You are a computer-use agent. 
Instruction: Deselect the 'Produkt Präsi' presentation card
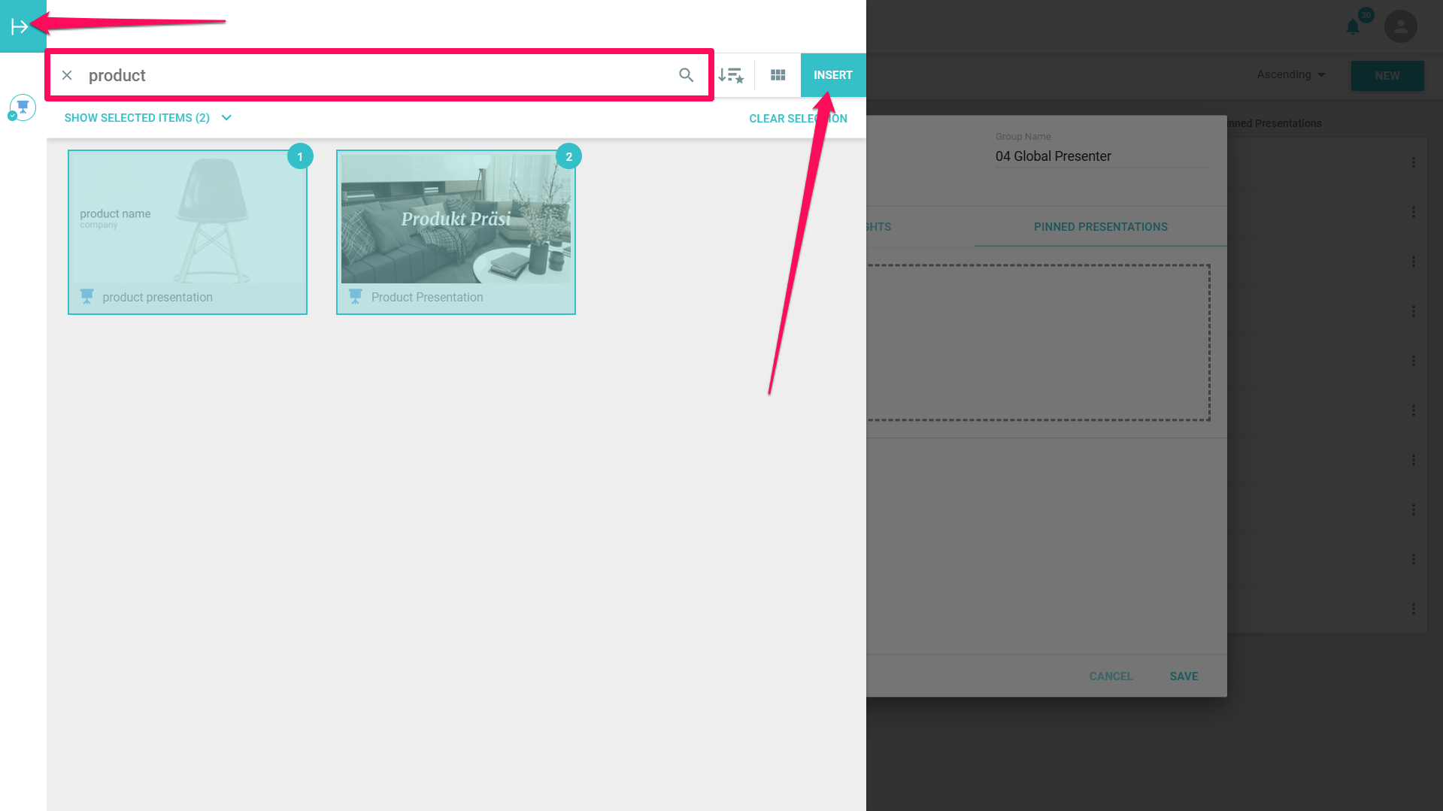(456, 231)
